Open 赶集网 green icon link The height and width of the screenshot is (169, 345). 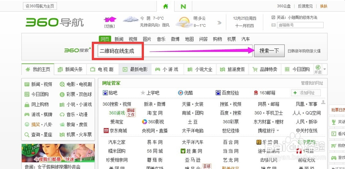click(191, 151)
